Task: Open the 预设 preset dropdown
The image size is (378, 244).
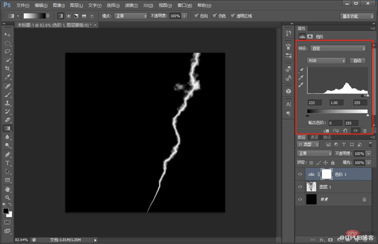Action: [338, 48]
